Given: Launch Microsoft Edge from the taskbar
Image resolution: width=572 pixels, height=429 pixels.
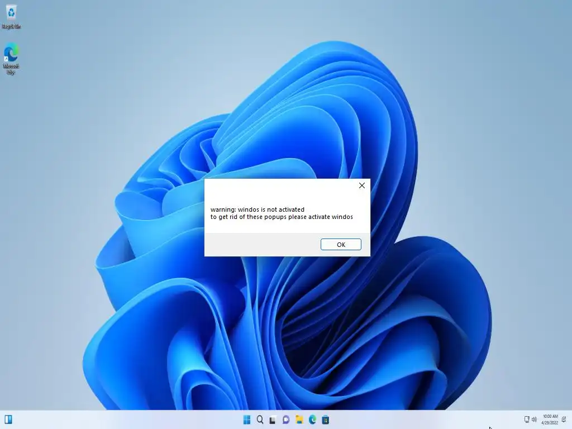Looking at the screenshot, I should pos(312,420).
